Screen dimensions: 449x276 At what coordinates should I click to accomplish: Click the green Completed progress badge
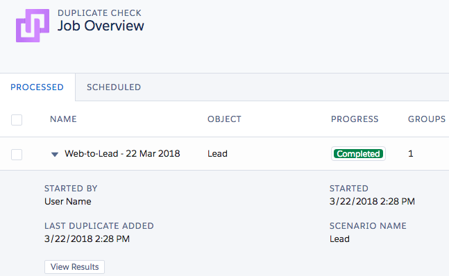[x=358, y=154]
